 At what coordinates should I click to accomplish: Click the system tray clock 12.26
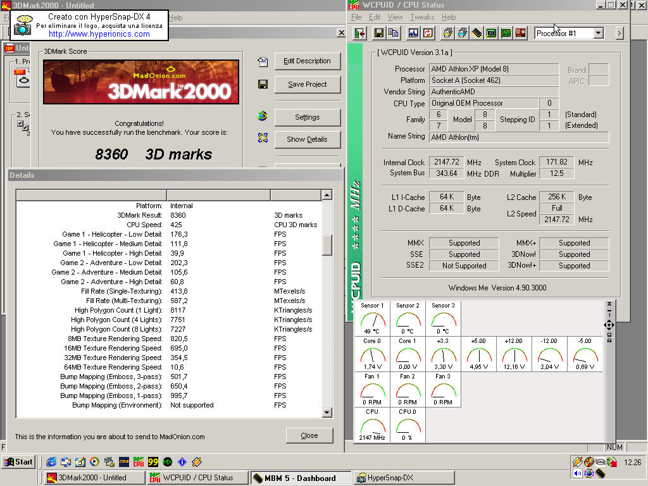pyautogui.click(x=632, y=463)
